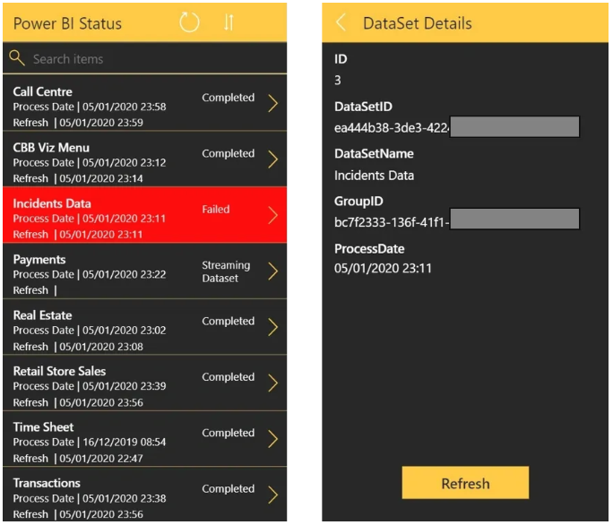Click Completed status of Time Sheet

(x=229, y=433)
